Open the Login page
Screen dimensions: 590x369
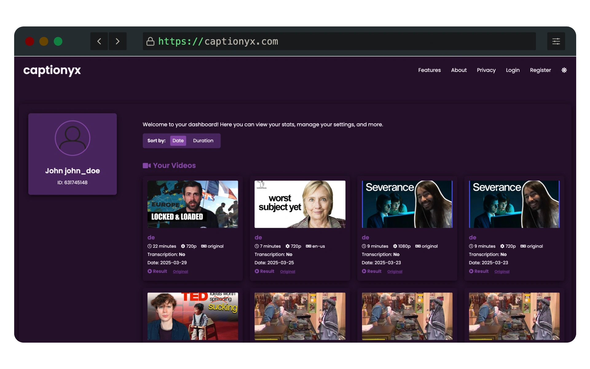coord(513,70)
